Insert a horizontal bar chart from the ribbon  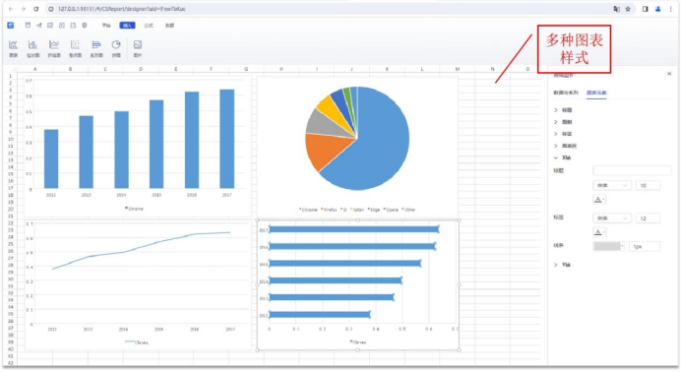coord(96,48)
